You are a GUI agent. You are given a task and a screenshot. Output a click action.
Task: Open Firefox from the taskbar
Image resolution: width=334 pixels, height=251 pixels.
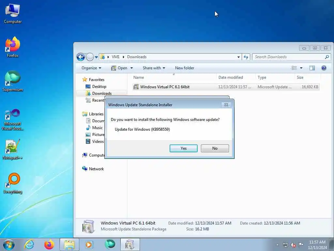click(49, 244)
